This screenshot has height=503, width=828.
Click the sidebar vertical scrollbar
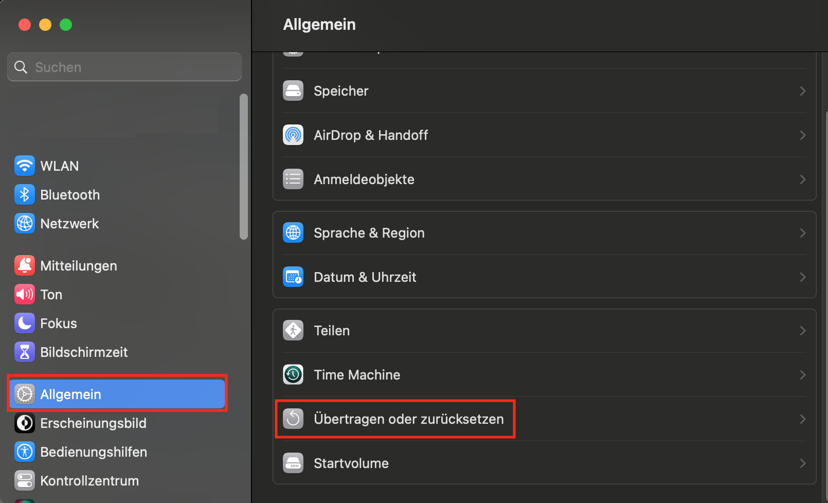tap(244, 166)
